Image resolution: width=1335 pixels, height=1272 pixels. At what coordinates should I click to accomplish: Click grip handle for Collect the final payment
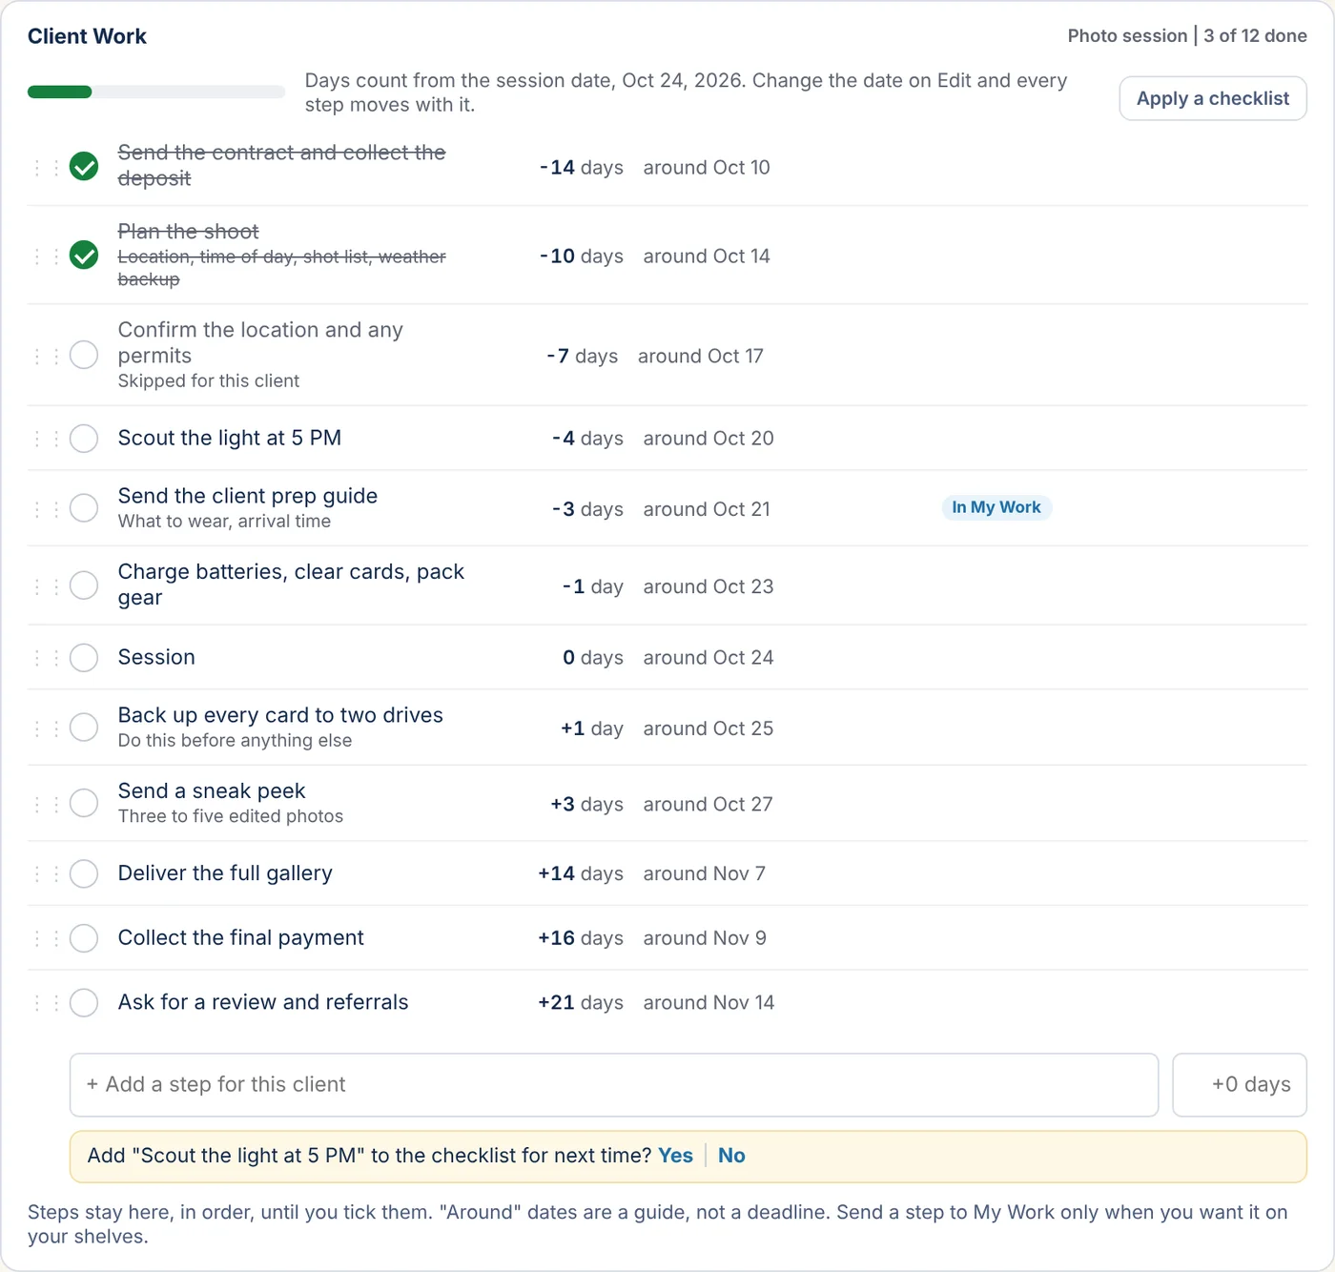pos(47,938)
